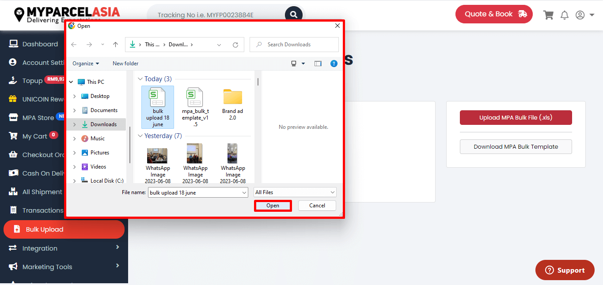
Task: Cancel the file Open dialog
Action: (x=317, y=206)
